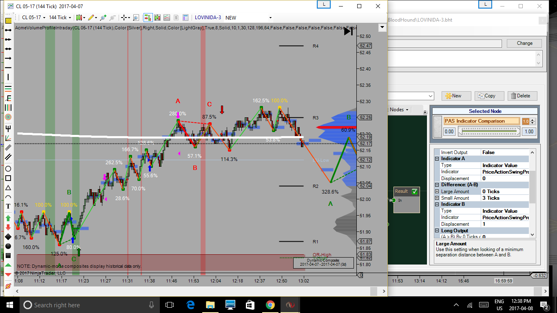Expand the Large Amount property row
Image resolution: width=557 pixels, height=313 pixels.
tap(437, 192)
